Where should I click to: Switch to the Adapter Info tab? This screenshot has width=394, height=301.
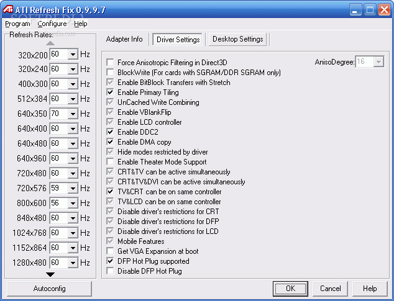[124, 39]
